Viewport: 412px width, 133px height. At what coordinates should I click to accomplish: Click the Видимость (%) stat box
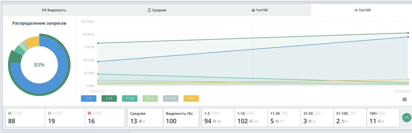181,117
